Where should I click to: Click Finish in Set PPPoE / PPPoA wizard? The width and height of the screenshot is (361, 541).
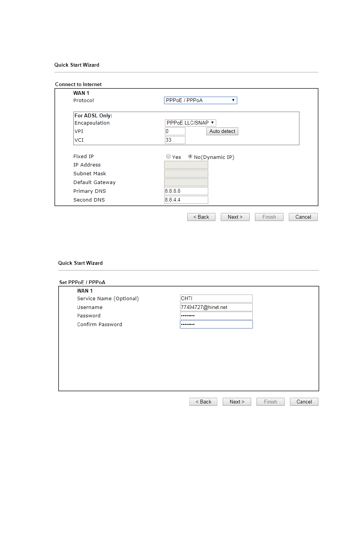pos(271,402)
